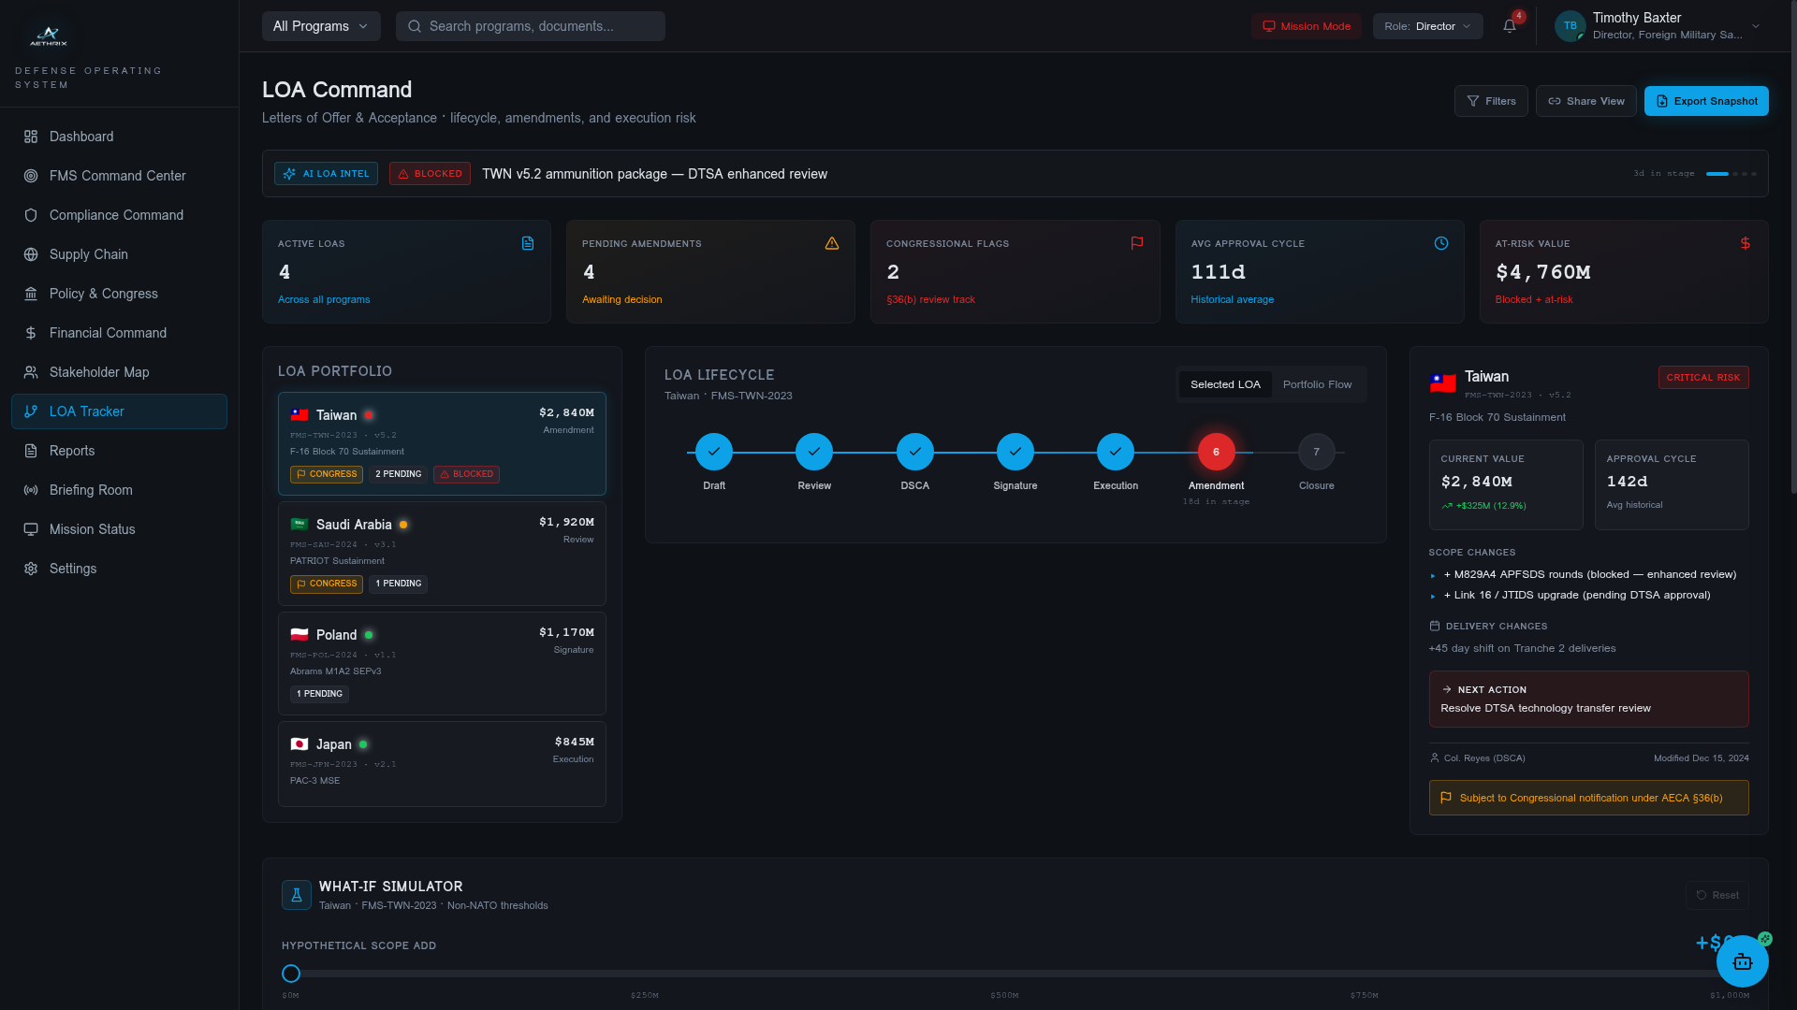Open Financial Command dollar icon

tap(31, 333)
